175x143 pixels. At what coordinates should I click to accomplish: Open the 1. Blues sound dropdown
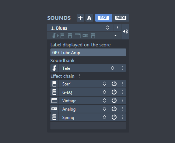[80, 28]
